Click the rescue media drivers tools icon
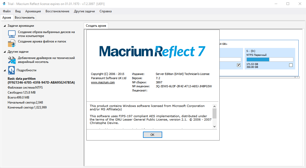This screenshot has height=168, width=306. click(12, 60)
